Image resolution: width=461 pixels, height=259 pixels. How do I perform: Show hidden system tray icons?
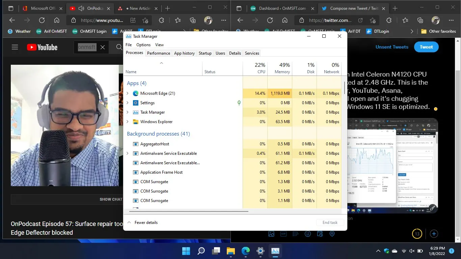378,251
